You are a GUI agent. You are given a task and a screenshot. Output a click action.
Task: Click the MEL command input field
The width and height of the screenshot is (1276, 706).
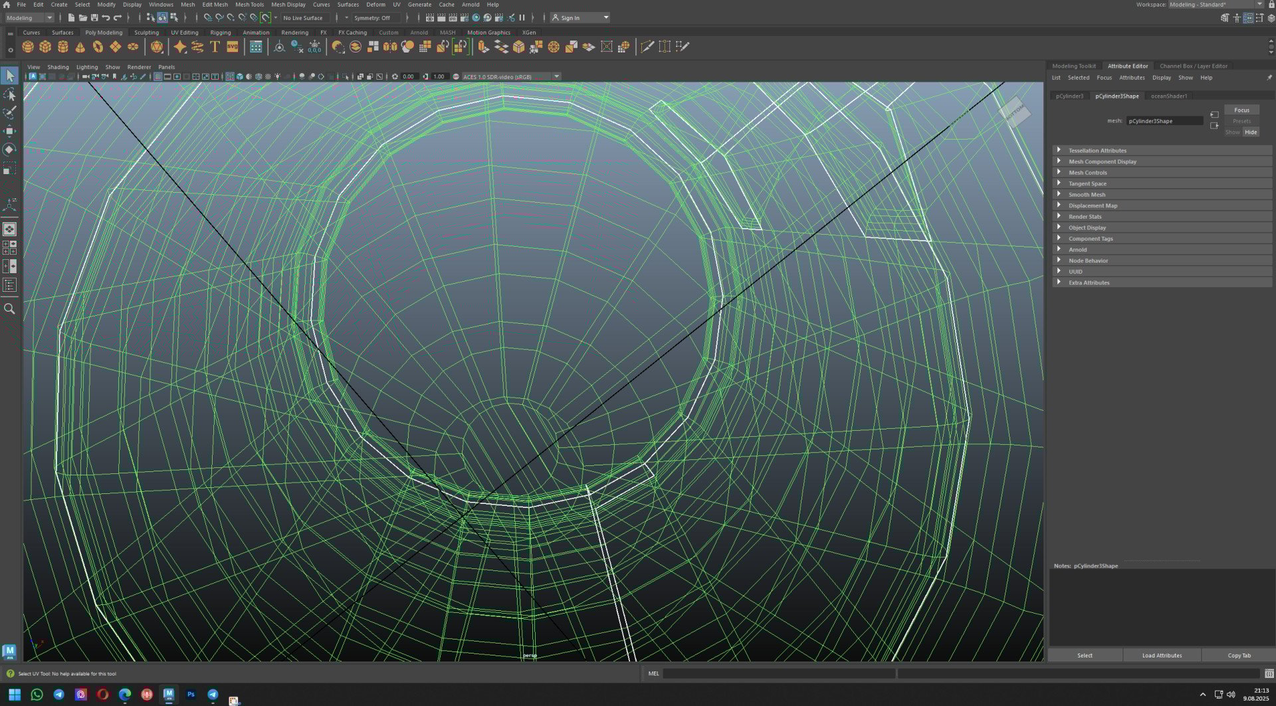(779, 673)
